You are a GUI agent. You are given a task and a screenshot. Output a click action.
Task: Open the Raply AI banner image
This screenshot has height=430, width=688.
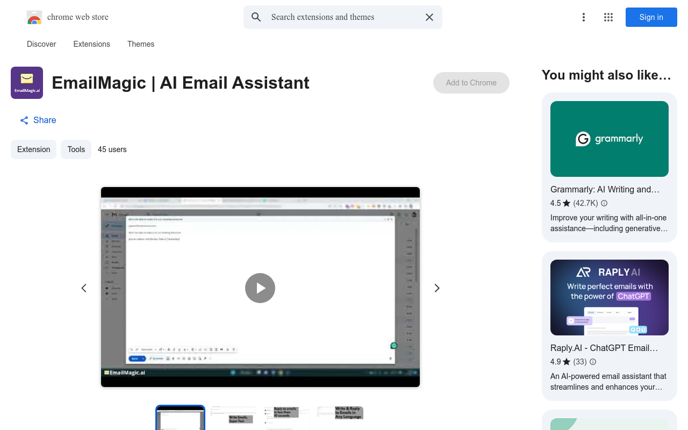610,297
